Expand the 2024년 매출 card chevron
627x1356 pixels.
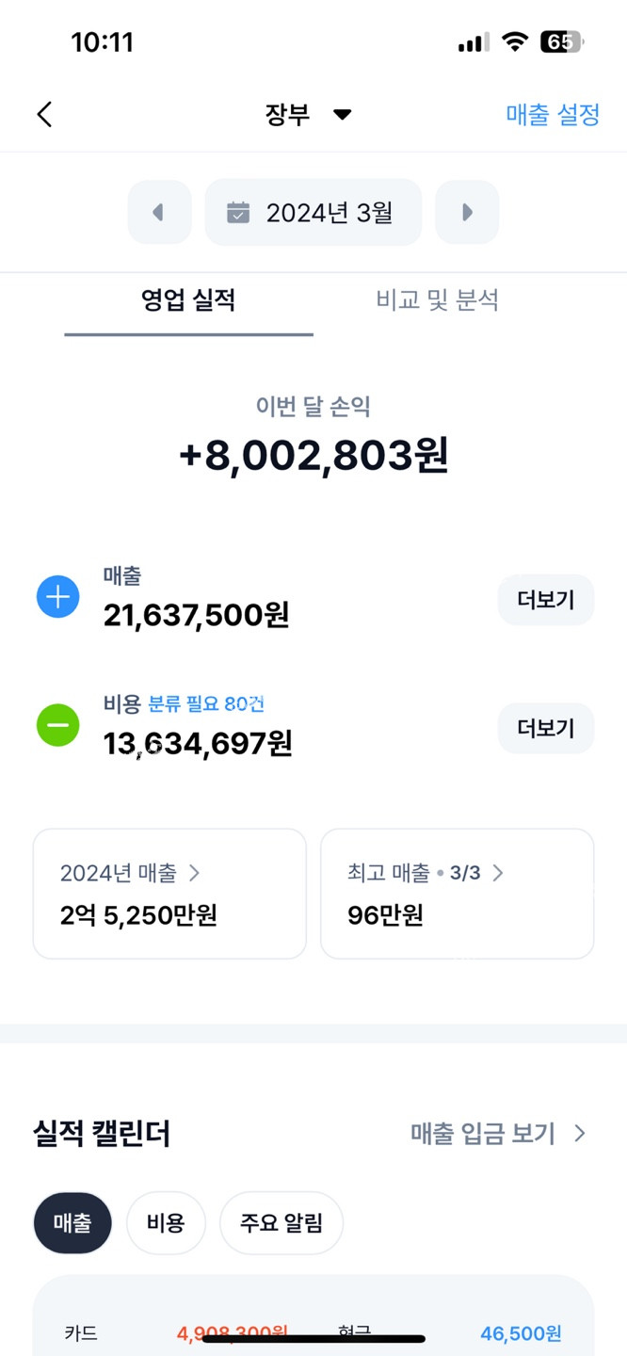coord(195,873)
